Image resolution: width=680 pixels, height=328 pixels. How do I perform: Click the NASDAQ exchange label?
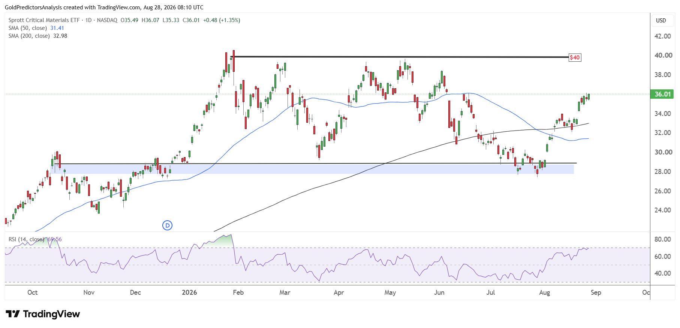107,20
